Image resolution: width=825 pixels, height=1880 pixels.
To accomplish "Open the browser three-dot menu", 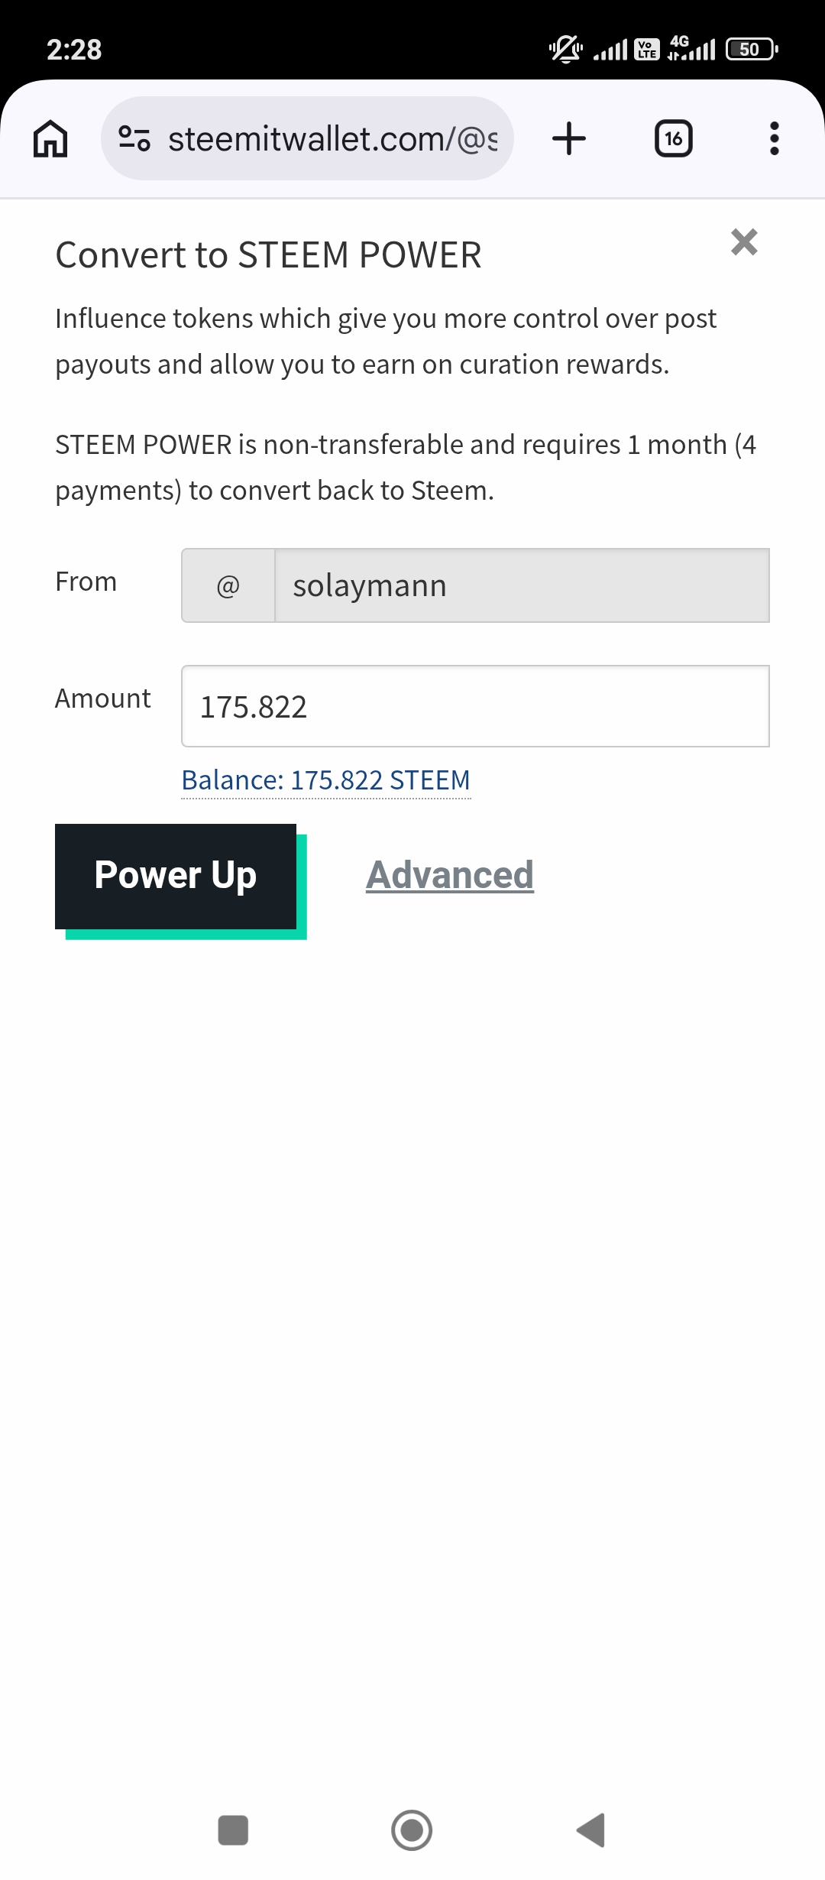I will click(774, 139).
